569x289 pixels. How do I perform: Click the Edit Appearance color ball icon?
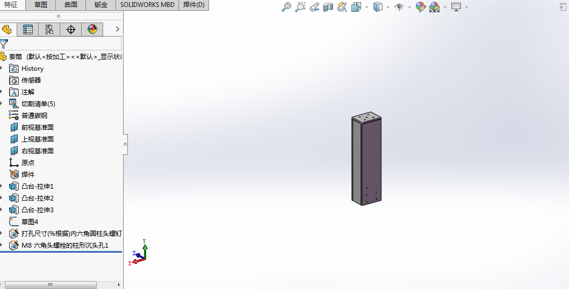click(421, 7)
